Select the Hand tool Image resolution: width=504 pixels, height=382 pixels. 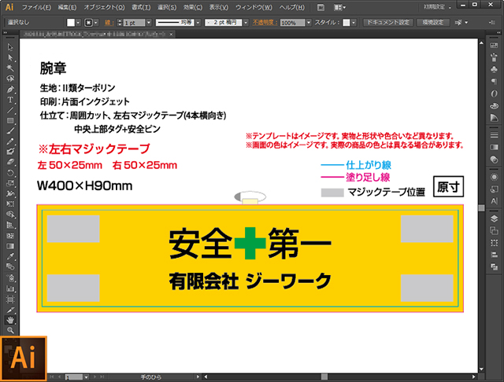coord(10,320)
